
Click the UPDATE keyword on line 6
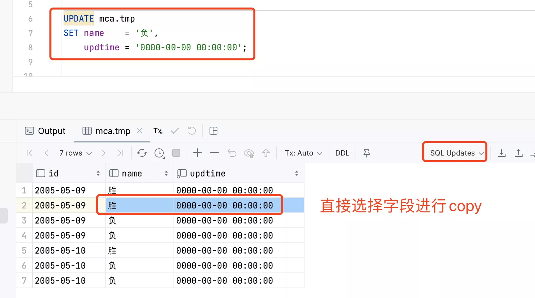coord(79,19)
